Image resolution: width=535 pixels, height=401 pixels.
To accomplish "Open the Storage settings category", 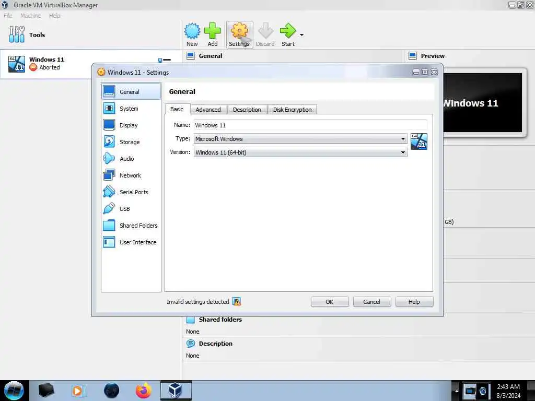I will pyautogui.click(x=131, y=142).
